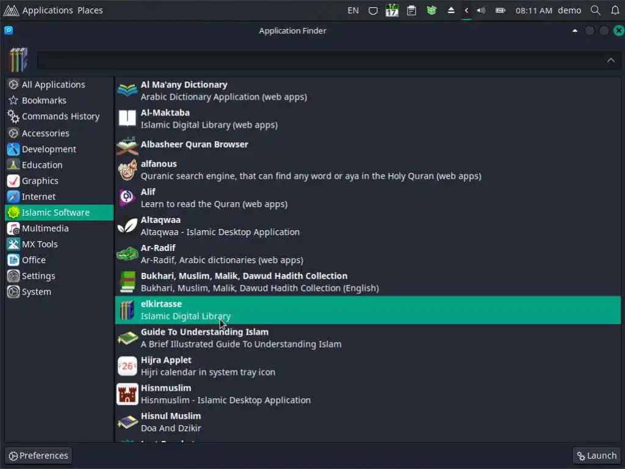Click the Development category icon
The image size is (625, 469).
click(x=13, y=149)
